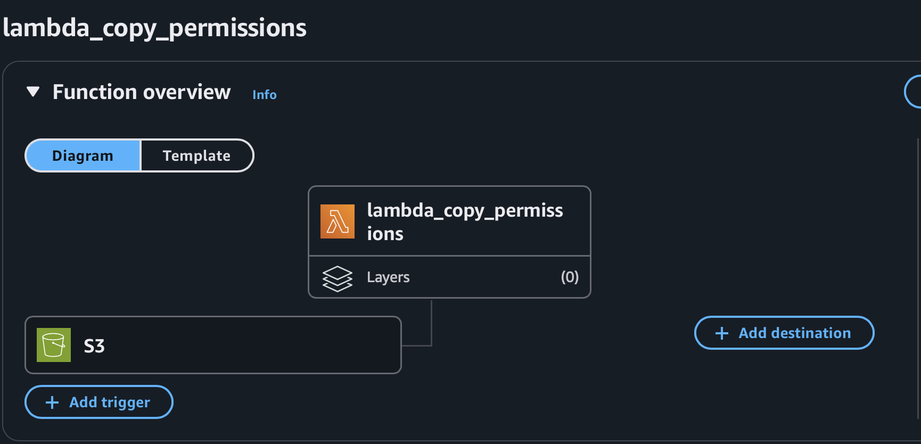921x444 pixels.
Task: Click the green S3 bucket icon
Action: point(54,345)
